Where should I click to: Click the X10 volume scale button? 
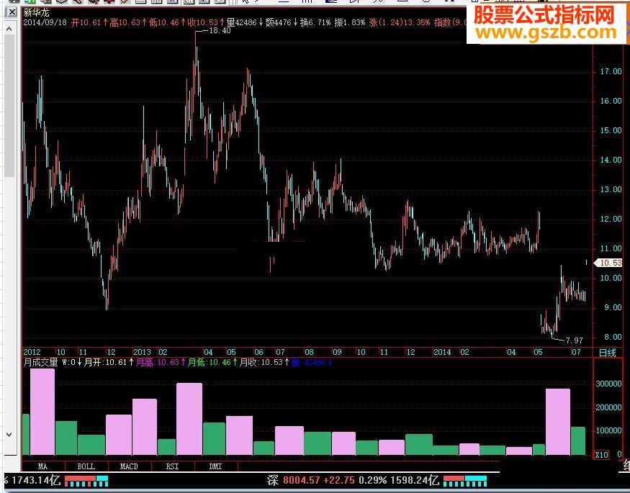click(601, 455)
